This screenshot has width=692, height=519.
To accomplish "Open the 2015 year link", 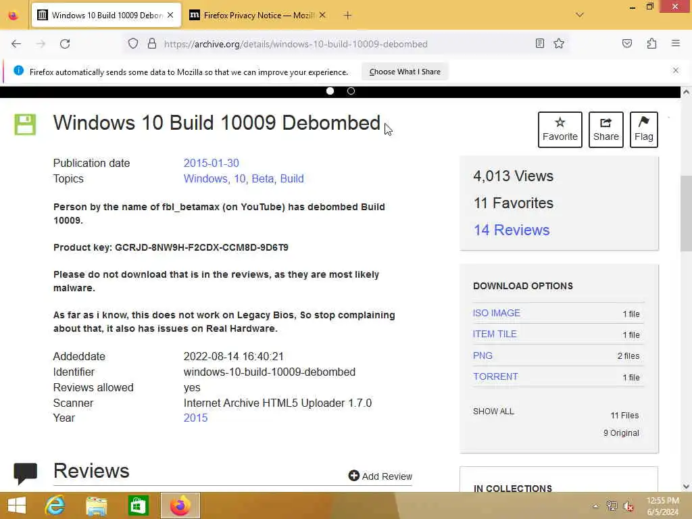I will [195, 418].
